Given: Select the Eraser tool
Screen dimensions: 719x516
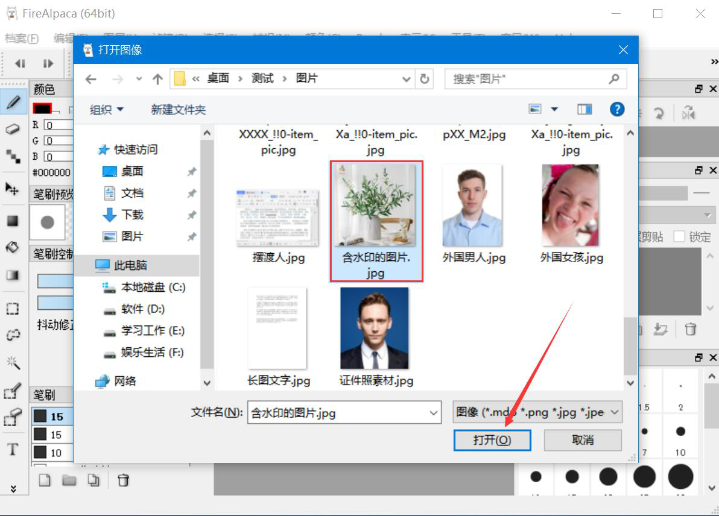Looking at the screenshot, I should pyautogui.click(x=13, y=129).
